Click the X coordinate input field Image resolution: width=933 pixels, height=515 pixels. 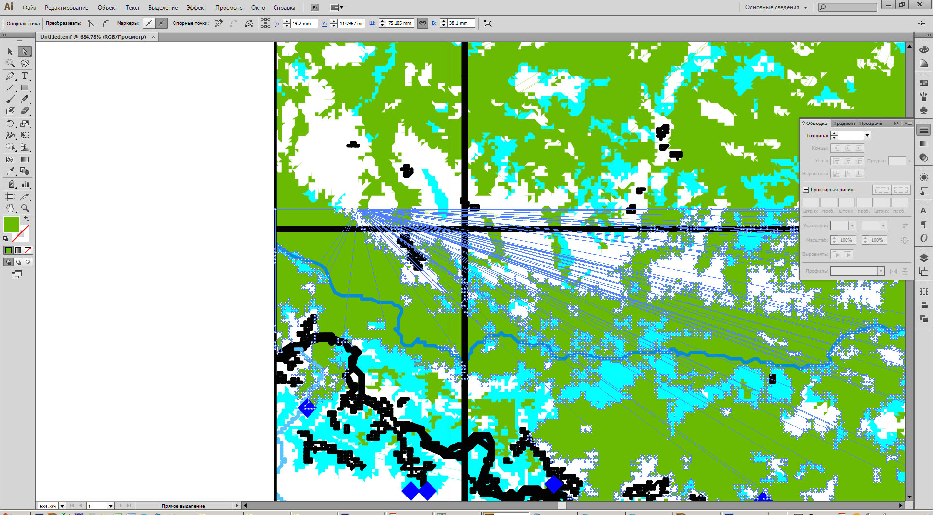(x=304, y=23)
